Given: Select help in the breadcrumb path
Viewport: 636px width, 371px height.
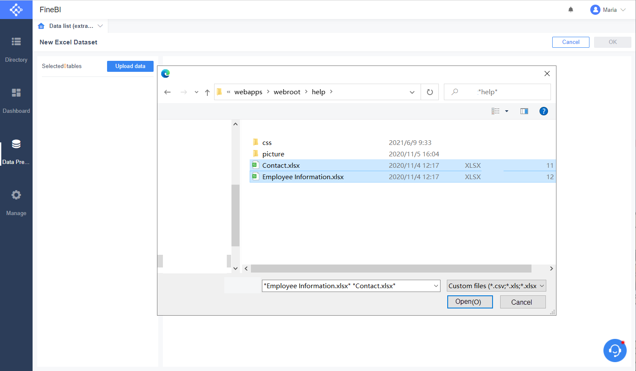Looking at the screenshot, I should coord(319,92).
